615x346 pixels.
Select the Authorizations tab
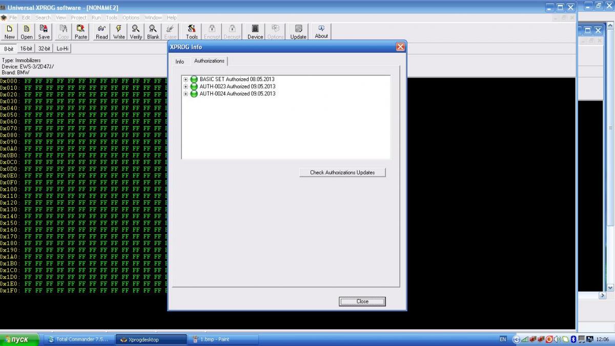(x=209, y=61)
